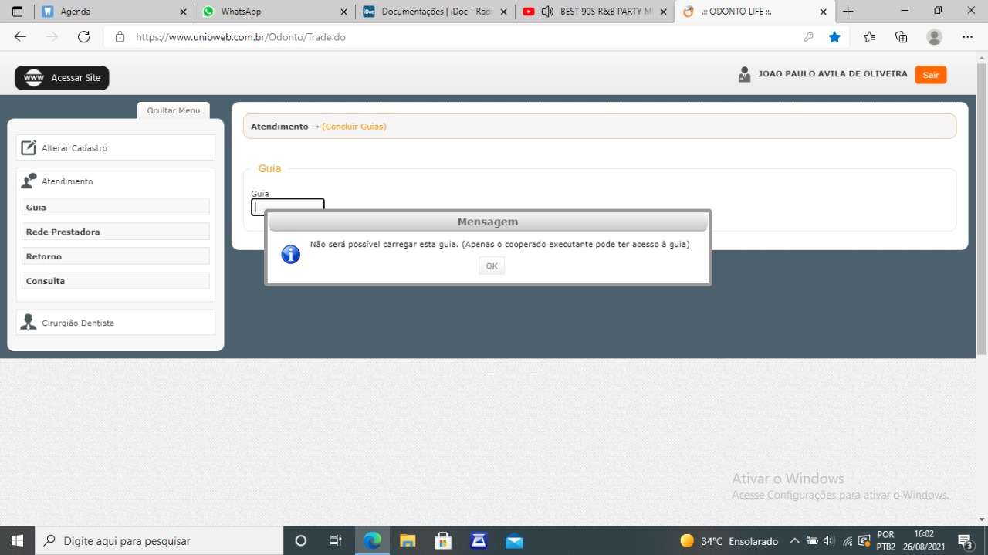Open the tab actions menu icon

click(17, 12)
